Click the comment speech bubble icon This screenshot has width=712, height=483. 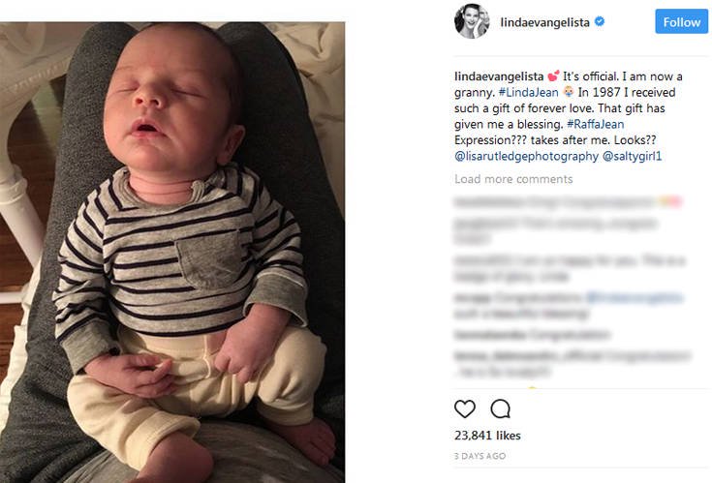[x=500, y=408]
